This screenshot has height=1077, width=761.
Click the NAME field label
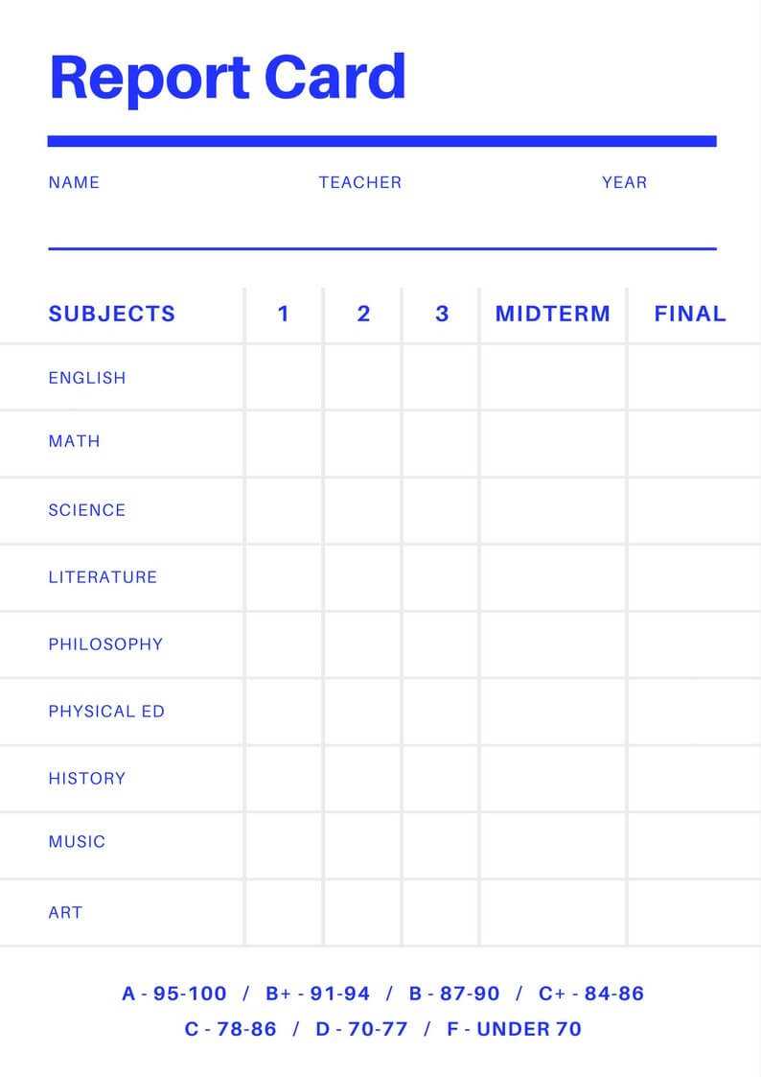(x=74, y=182)
